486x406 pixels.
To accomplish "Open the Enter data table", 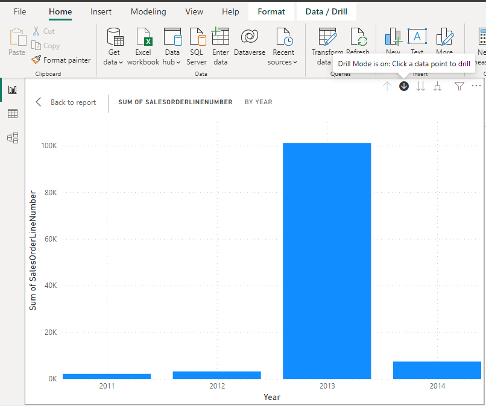I will pyautogui.click(x=220, y=46).
